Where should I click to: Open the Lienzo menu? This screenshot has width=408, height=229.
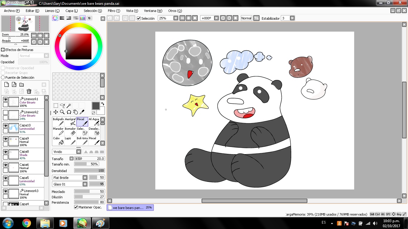tap(52, 11)
